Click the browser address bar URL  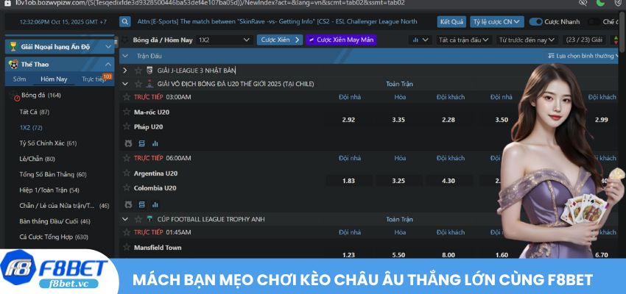click(210, 3)
